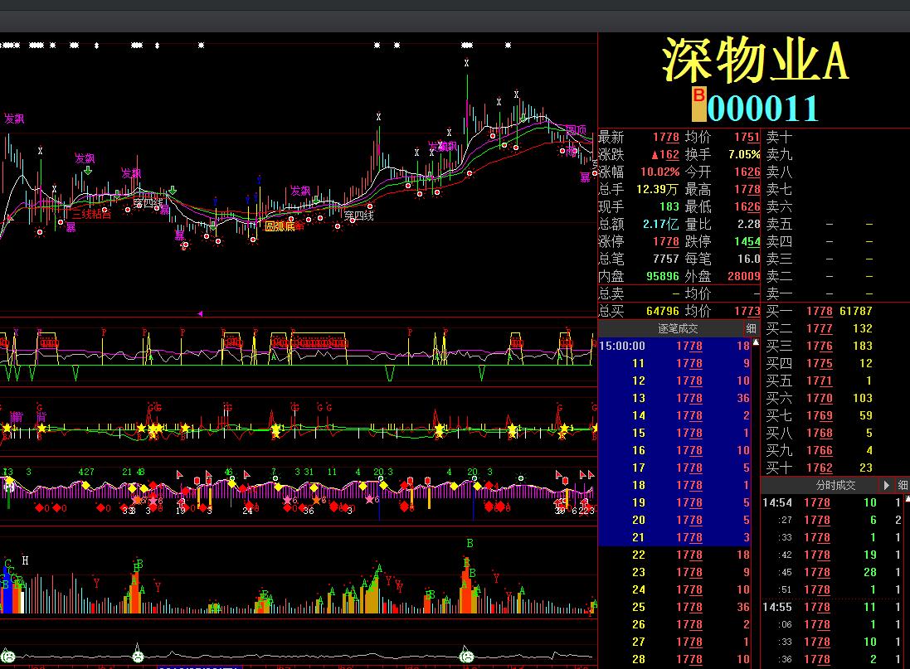The height and width of the screenshot is (669, 910).
Task: Select the 圆顶 signal label on the chart
Action: pos(576,130)
